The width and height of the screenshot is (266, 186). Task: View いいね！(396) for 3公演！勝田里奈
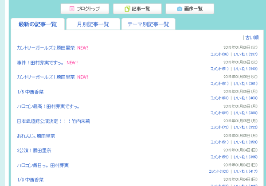coord(246,157)
